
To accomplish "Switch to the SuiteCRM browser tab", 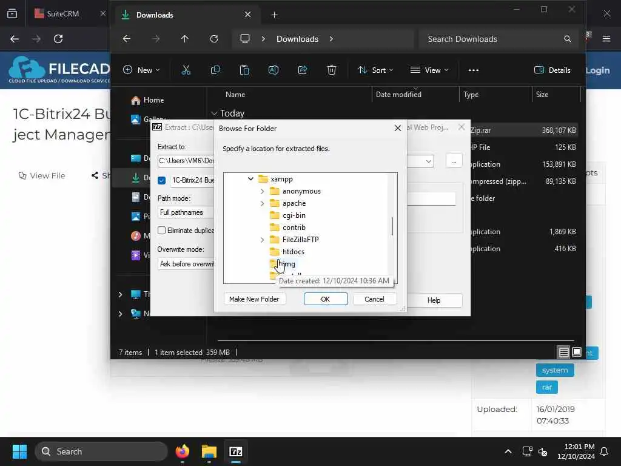I will pyautogui.click(x=62, y=13).
